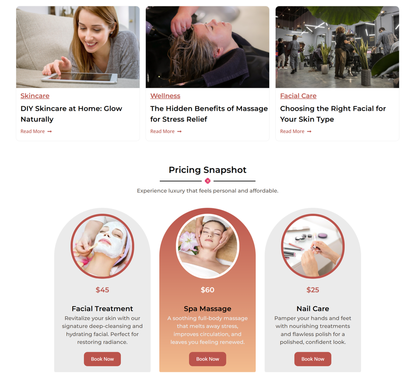This screenshot has height=375, width=417.
Task: Click salon interior blog image
Action: point(337,47)
